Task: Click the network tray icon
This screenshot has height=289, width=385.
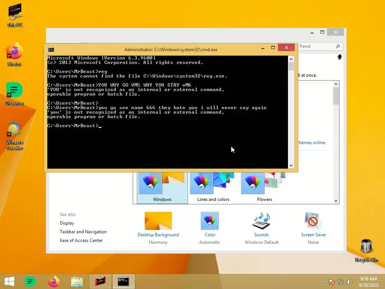Action: [x=341, y=282]
